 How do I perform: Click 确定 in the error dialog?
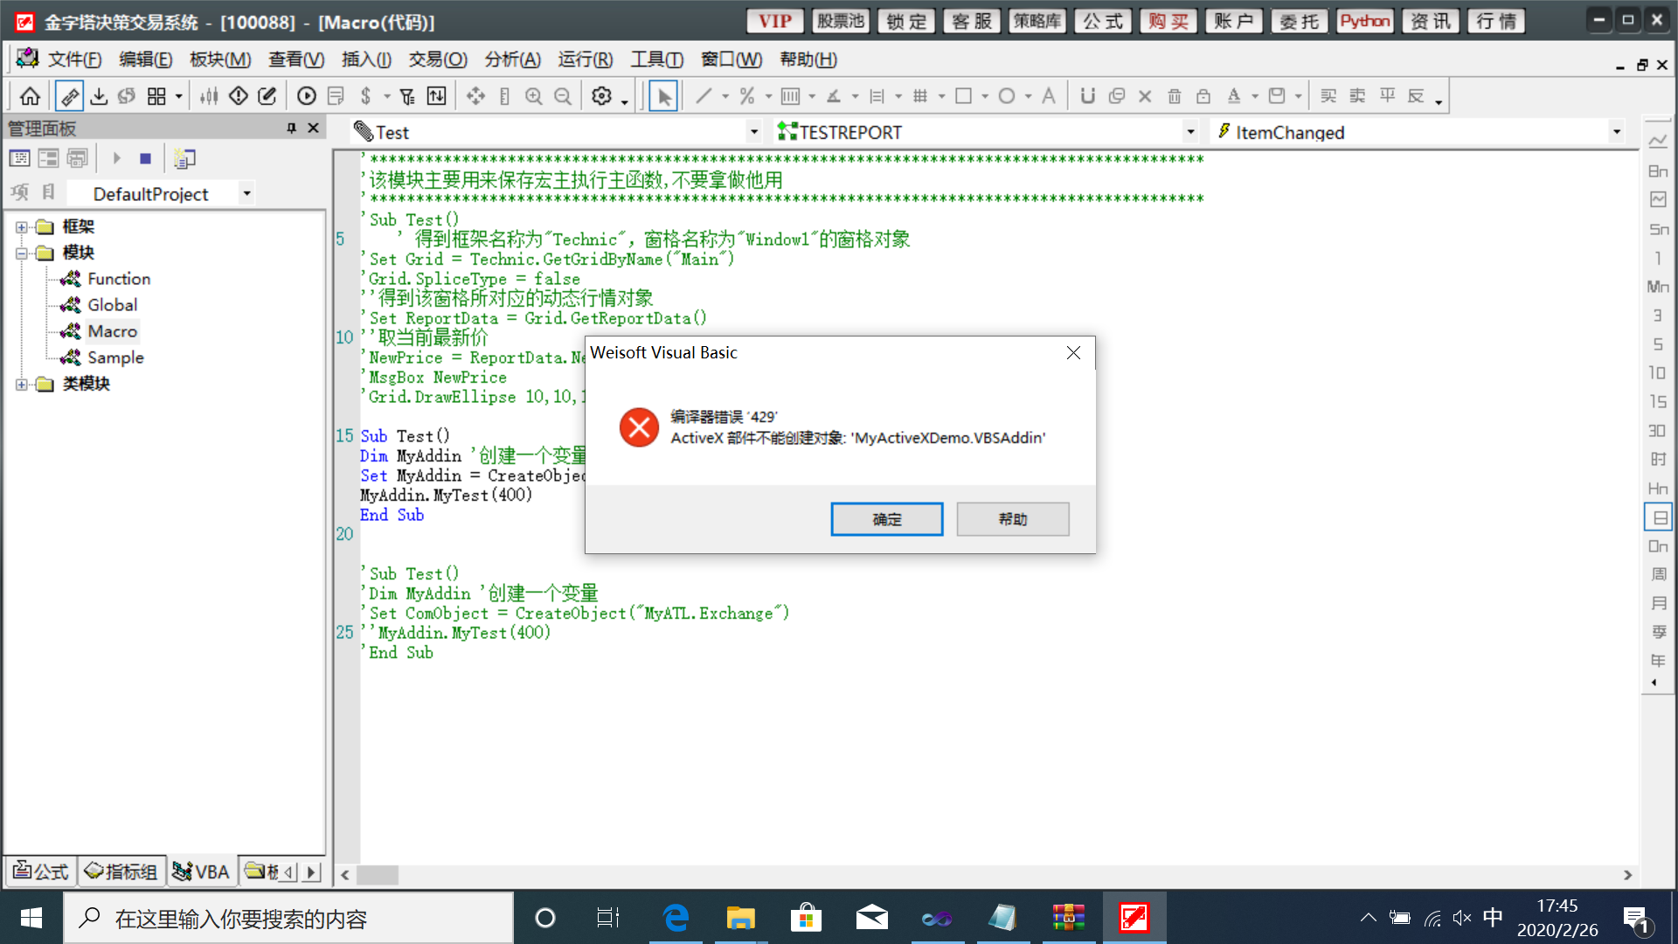[x=886, y=519]
